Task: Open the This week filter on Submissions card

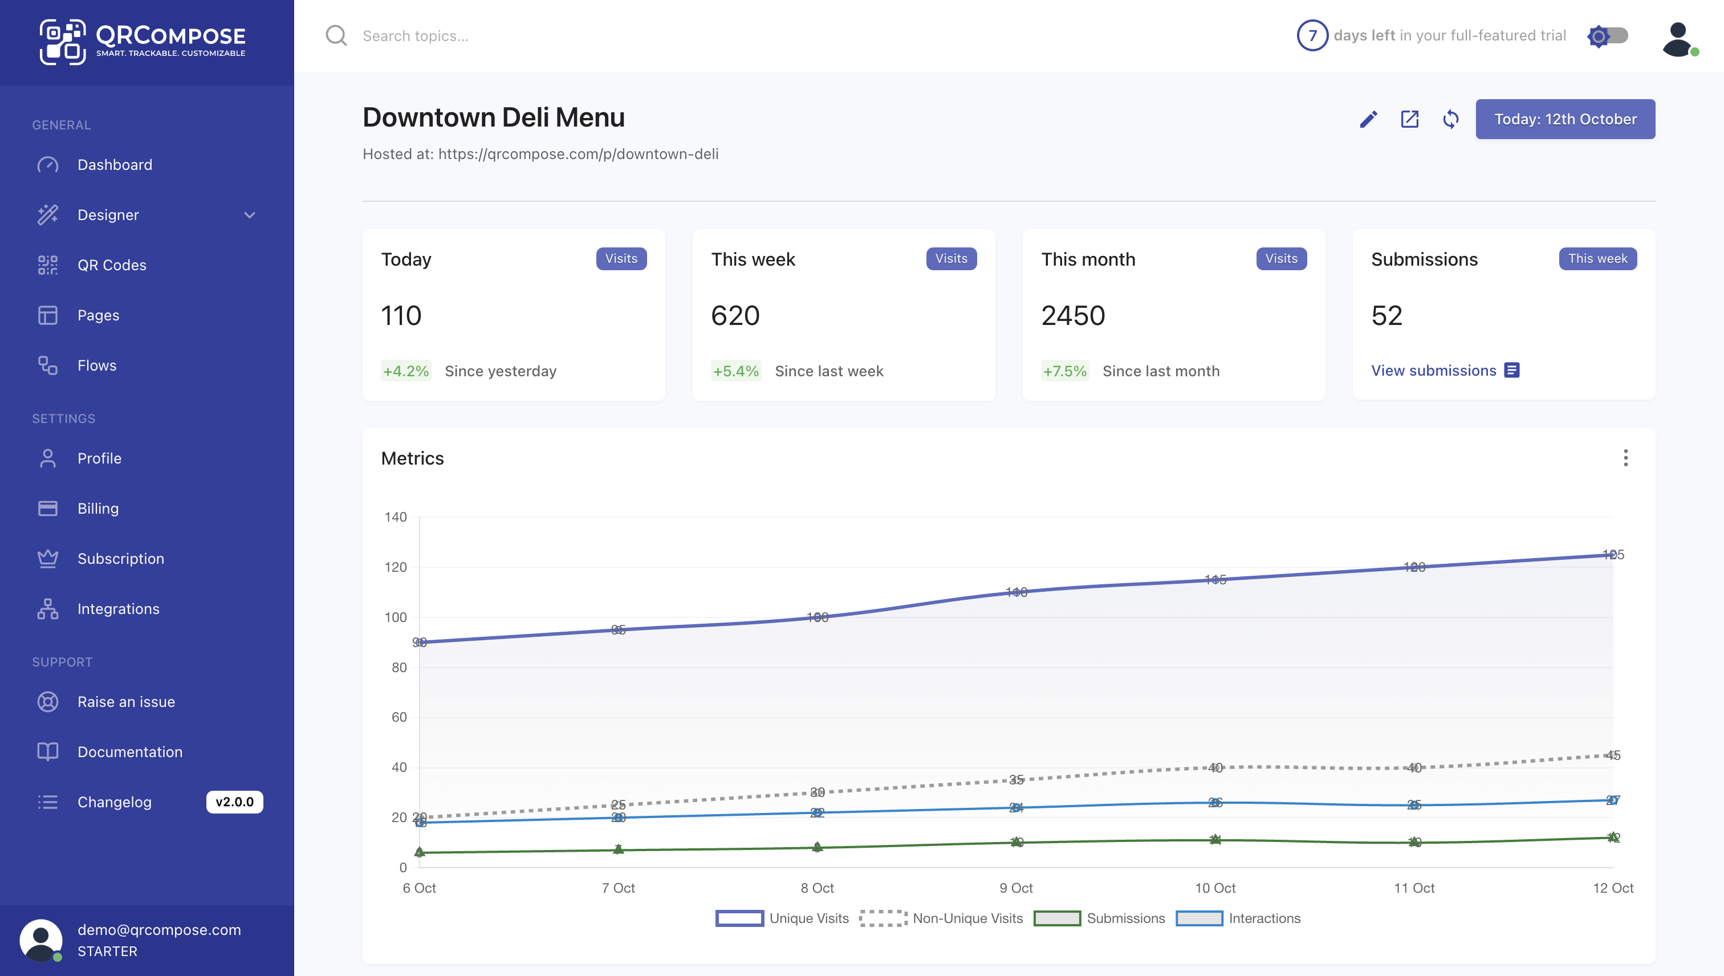Action: (1597, 258)
